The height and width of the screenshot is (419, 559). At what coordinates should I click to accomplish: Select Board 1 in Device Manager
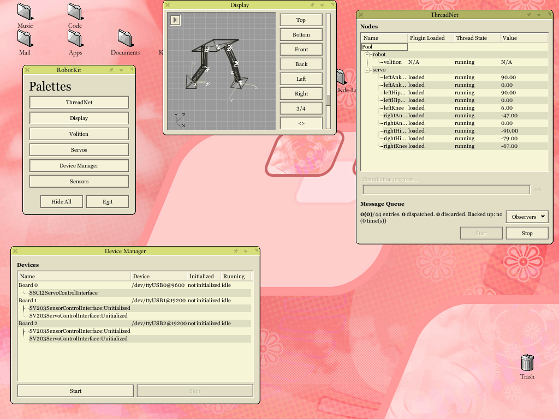tap(134, 301)
